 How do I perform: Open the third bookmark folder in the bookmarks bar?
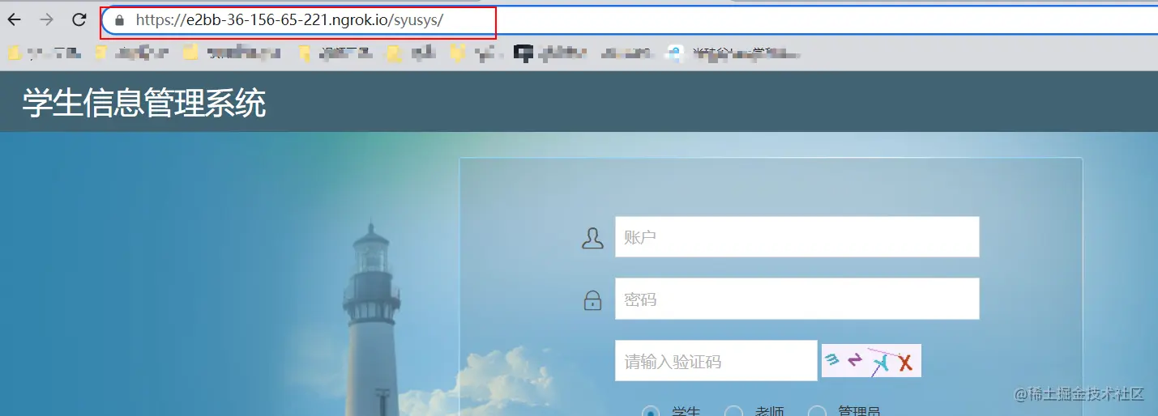click(x=233, y=53)
